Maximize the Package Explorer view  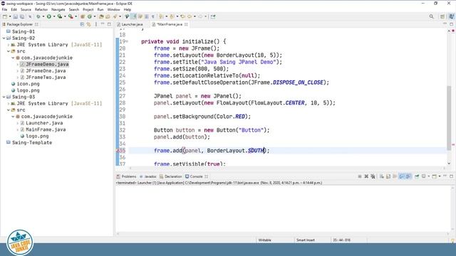click(109, 24)
